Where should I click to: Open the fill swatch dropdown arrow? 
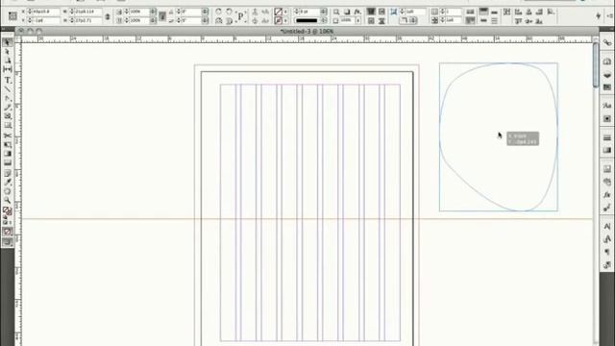tap(285, 12)
